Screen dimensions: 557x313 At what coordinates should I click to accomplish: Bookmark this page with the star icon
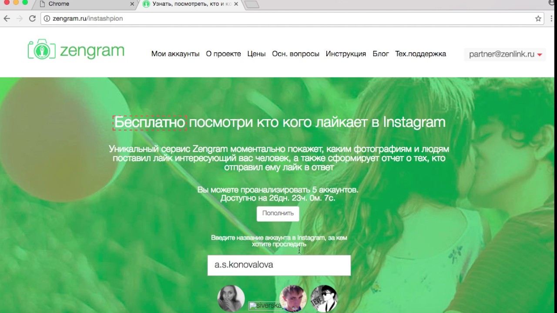click(538, 19)
